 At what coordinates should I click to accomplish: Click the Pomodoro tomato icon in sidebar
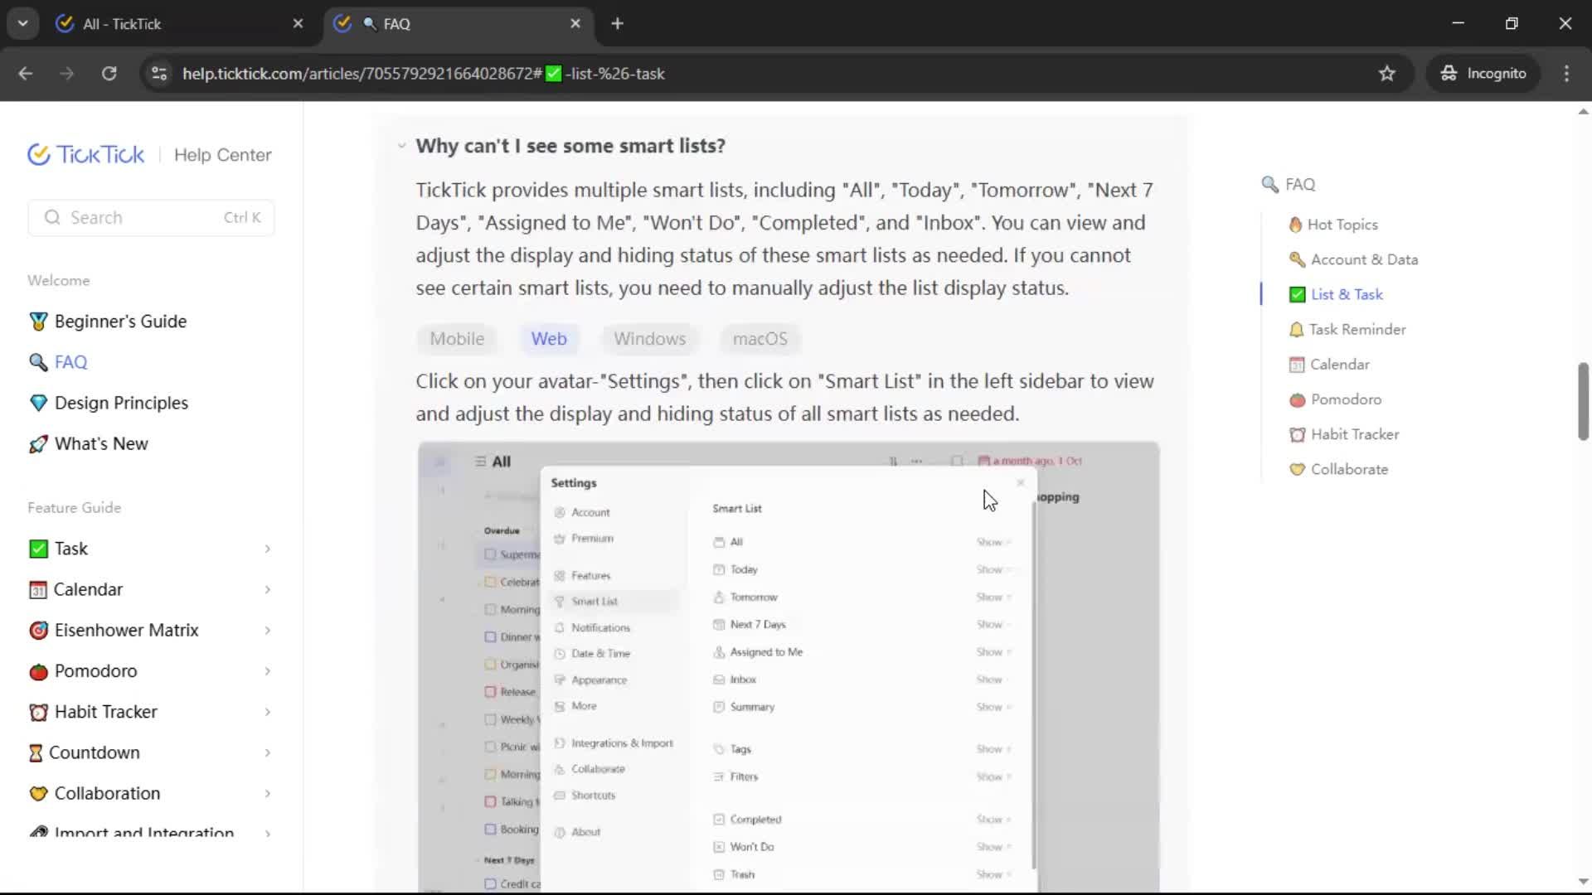[38, 671]
